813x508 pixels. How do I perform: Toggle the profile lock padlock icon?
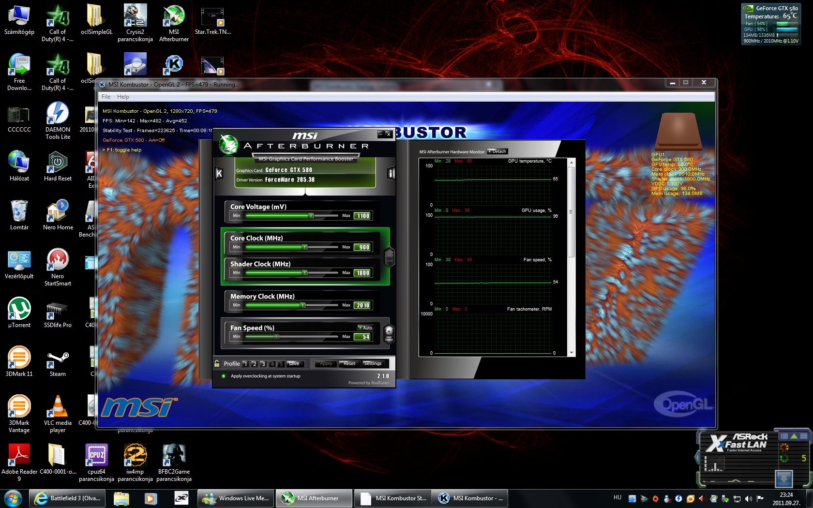(217, 363)
